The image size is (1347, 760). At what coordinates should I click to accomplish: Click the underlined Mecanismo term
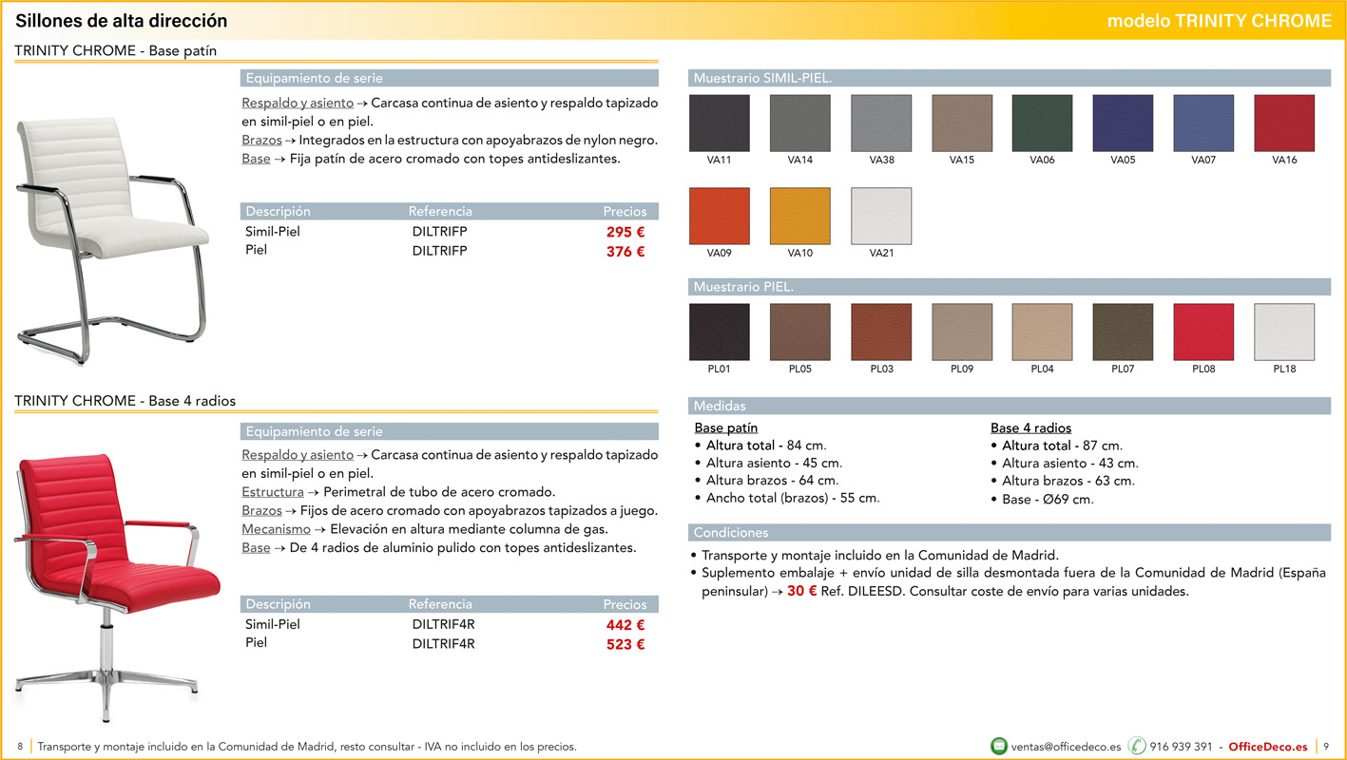click(x=276, y=529)
